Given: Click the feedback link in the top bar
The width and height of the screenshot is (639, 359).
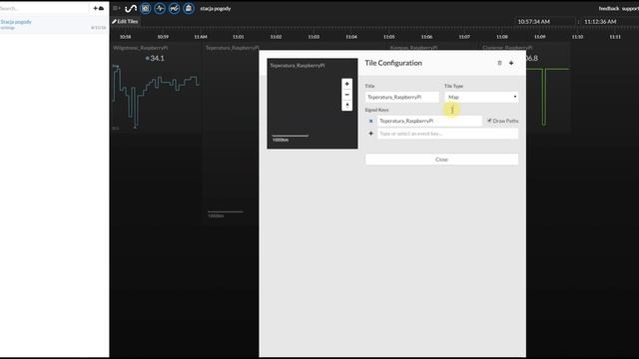Looking at the screenshot, I should [609, 9].
